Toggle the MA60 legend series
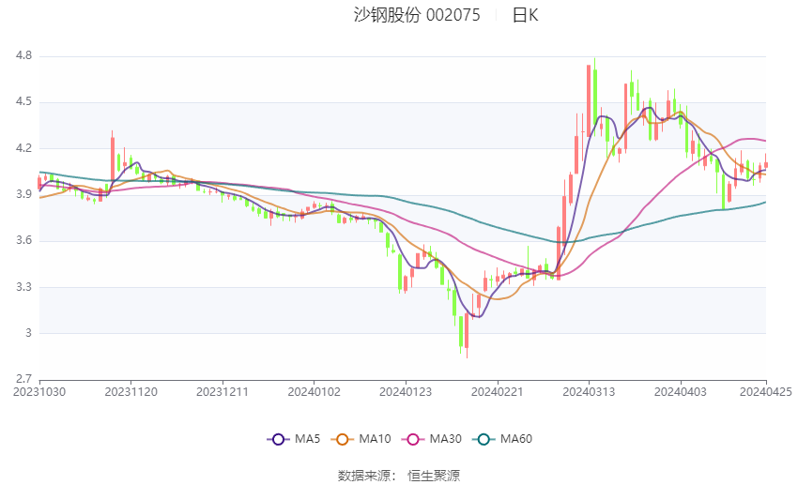 coord(502,439)
